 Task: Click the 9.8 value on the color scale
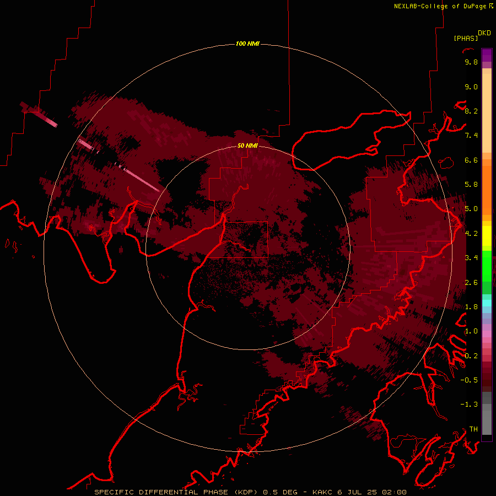pos(471,62)
